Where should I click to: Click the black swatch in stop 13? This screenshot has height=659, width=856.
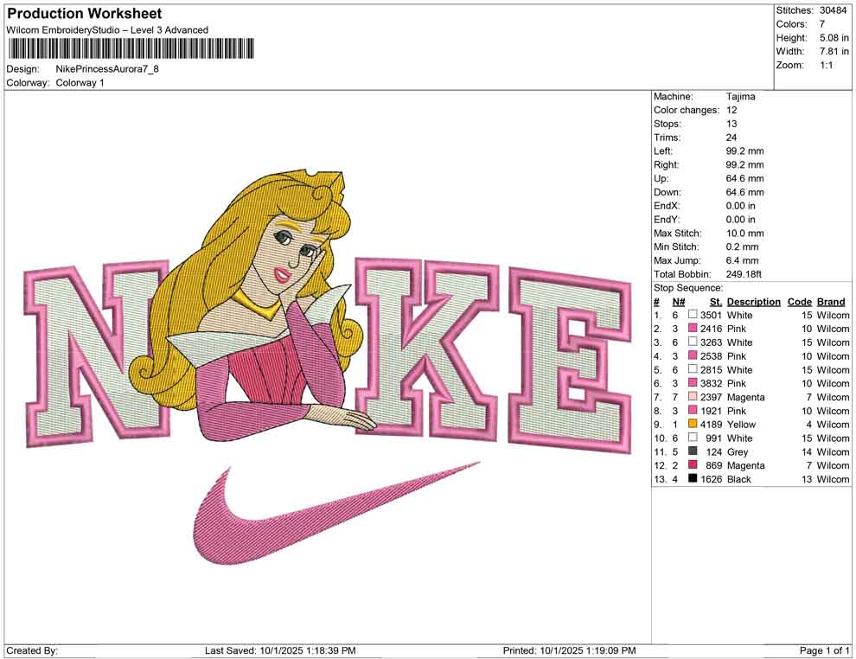pyautogui.click(x=693, y=478)
